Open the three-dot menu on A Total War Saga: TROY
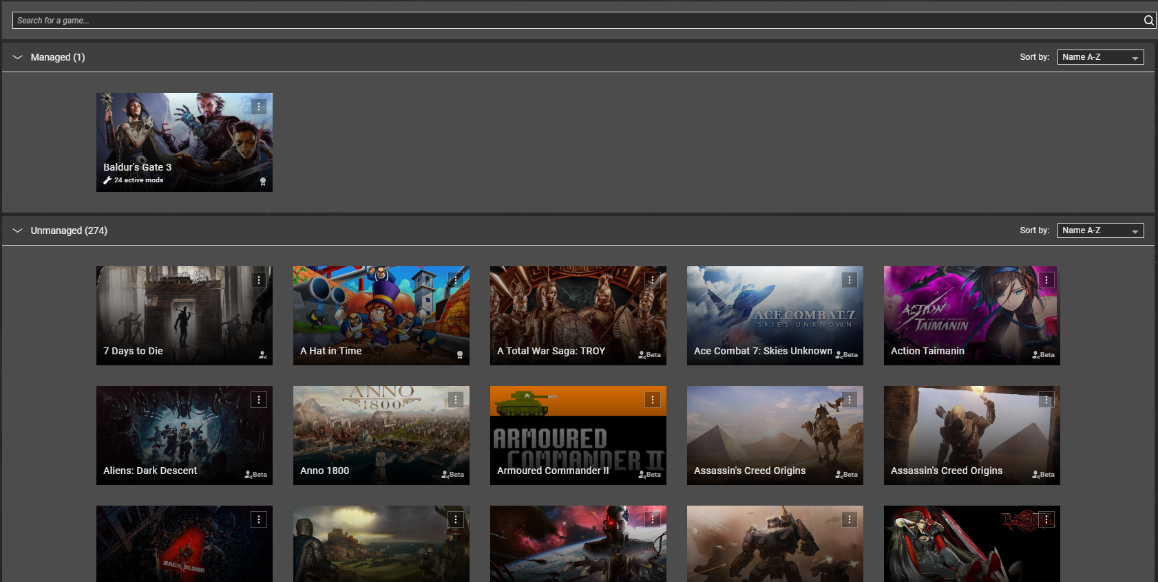Screen dimensions: 1158x582 [x=653, y=280]
